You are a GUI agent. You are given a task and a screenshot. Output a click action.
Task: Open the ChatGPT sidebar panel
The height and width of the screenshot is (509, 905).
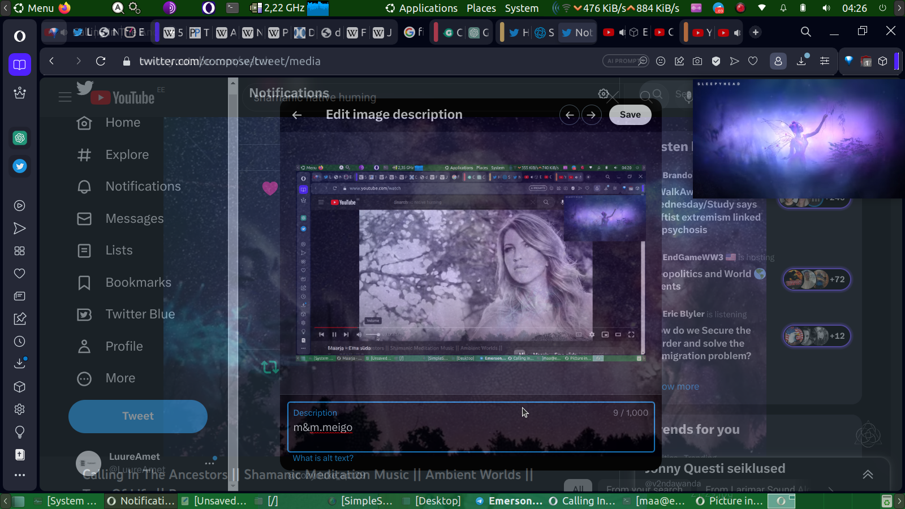(x=20, y=138)
